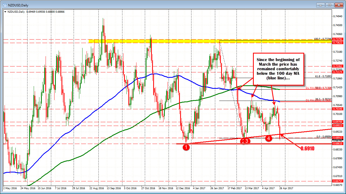
Task: Click the red 0.72174 price level tag
Action: 337,72
